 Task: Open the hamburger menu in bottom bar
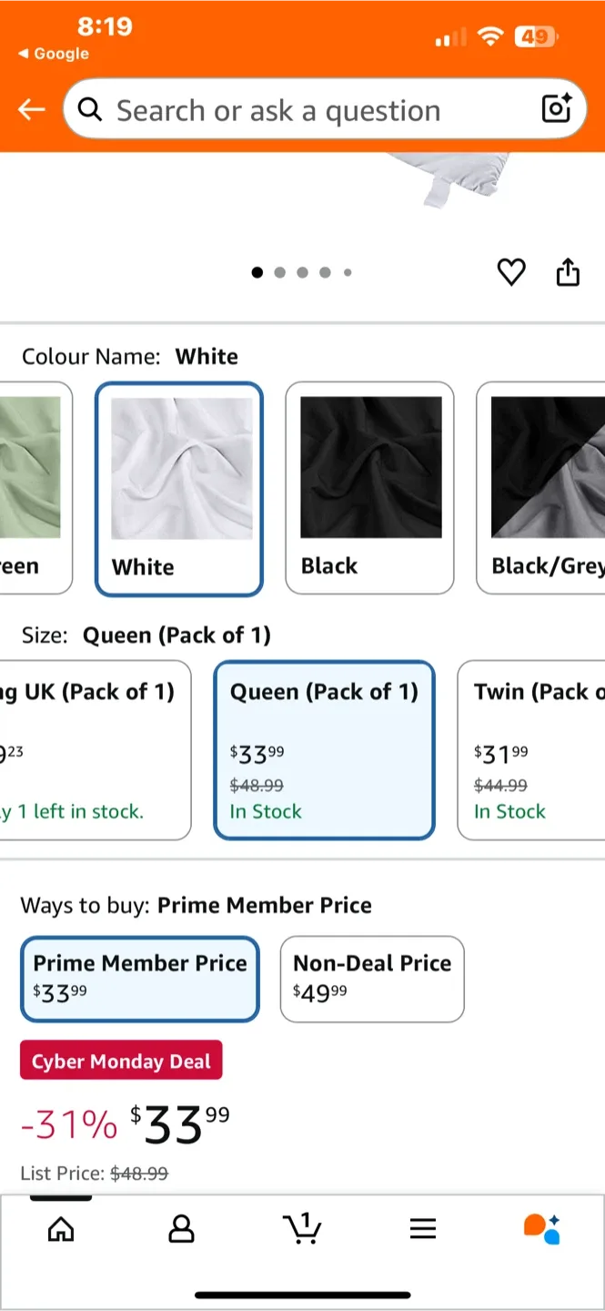(423, 1229)
